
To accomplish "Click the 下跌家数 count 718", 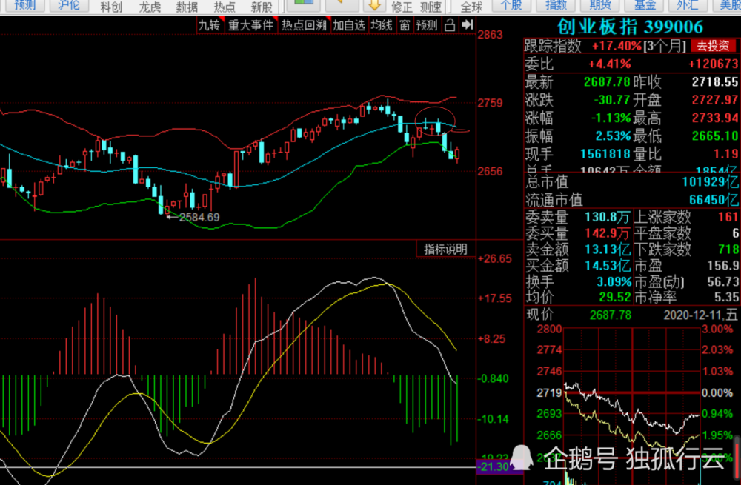I will (x=728, y=249).
